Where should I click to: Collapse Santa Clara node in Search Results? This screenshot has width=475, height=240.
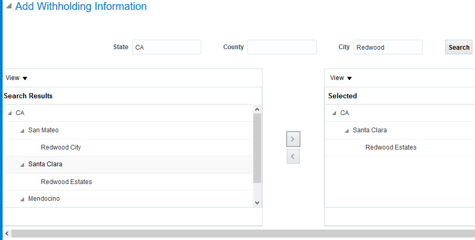point(22,165)
